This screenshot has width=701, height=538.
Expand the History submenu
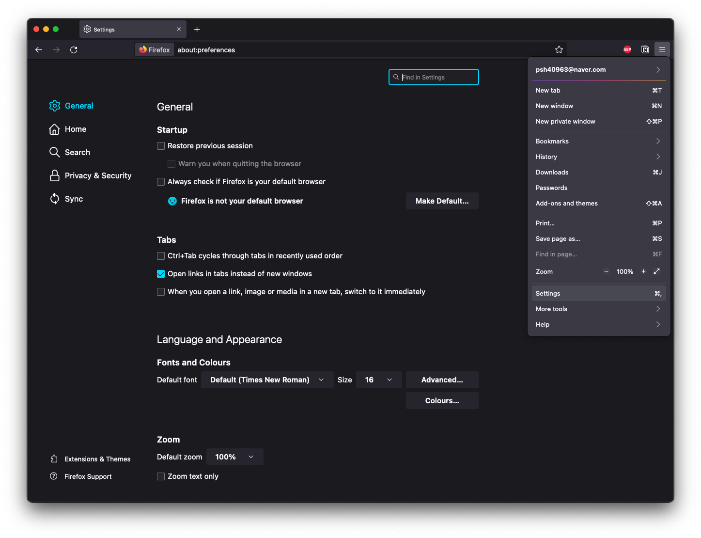[x=599, y=157]
